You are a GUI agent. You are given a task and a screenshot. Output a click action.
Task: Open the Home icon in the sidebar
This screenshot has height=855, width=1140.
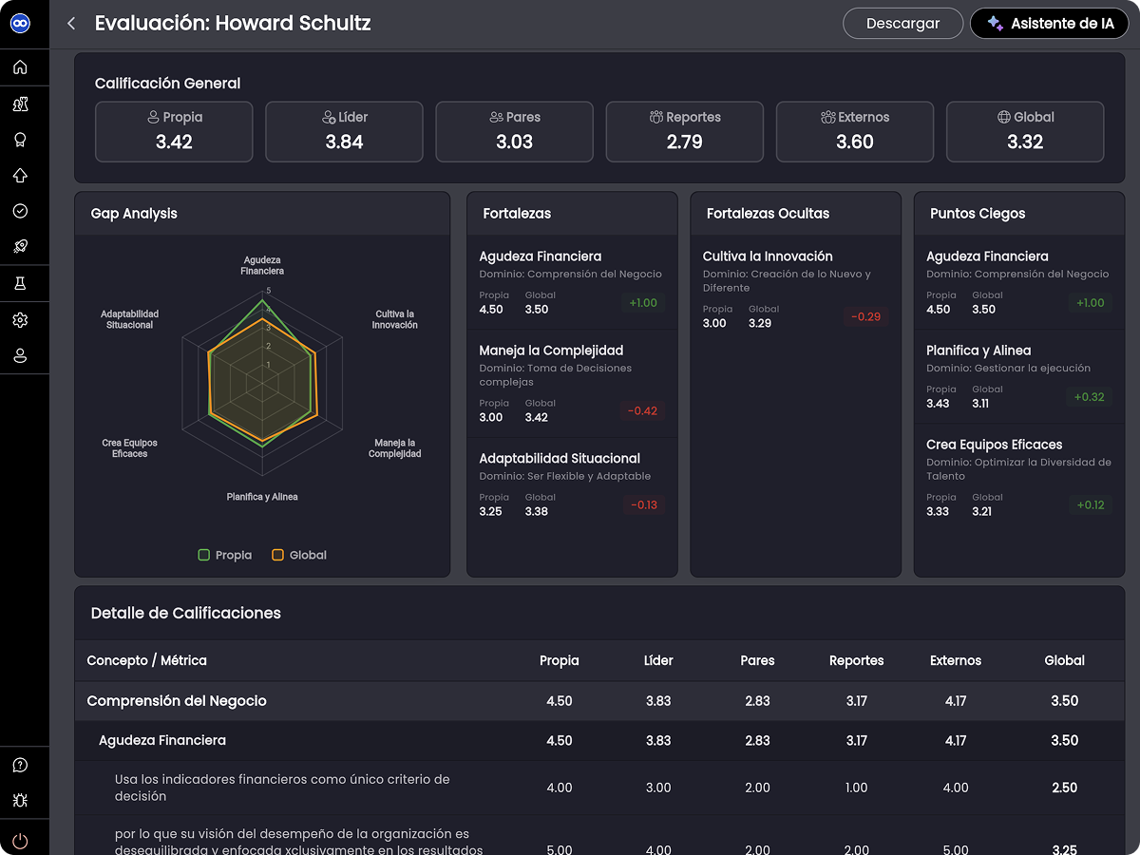(20, 67)
